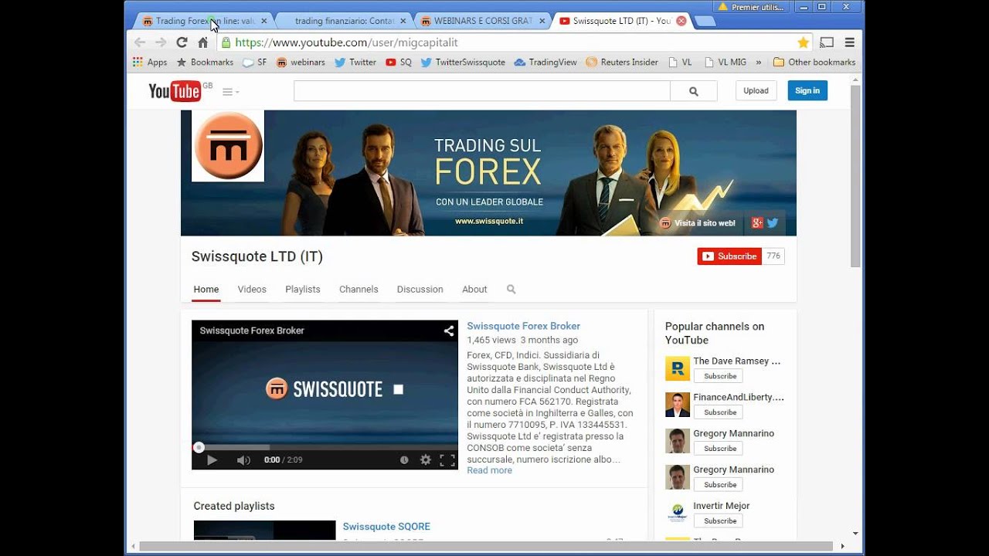989x556 pixels.
Task: Switch to trading finanziario browser tab
Action: (x=344, y=21)
